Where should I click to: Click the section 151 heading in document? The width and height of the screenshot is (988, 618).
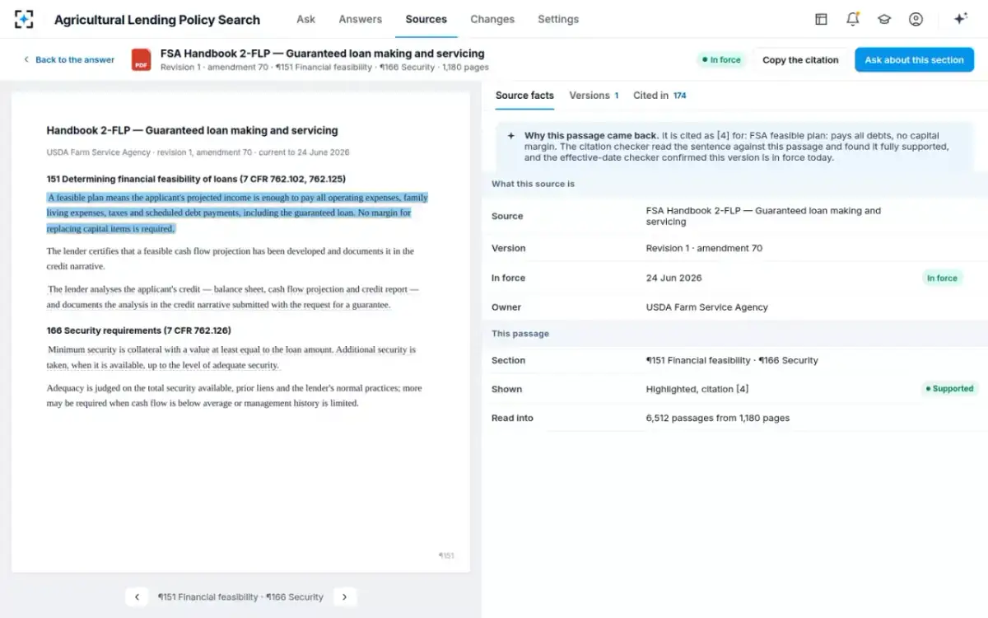(196, 179)
